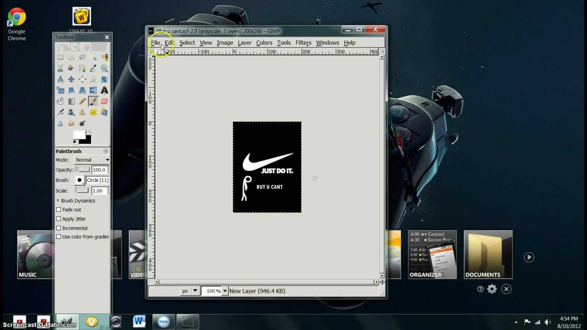Screen dimensions: 587x330
Task: Select the Ink tool
Action: pos(71,112)
